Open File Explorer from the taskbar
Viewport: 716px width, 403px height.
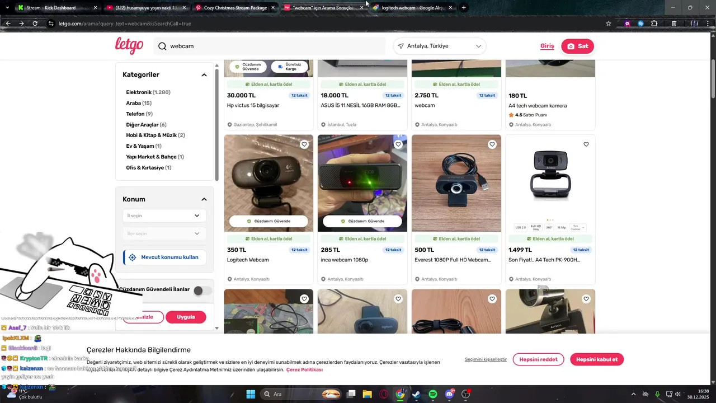click(x=368, y=394)
